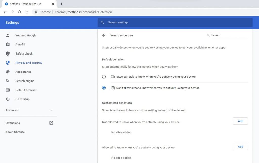Click the Appearance palette icon
This screenshot has height=163, width=259.
[8, 72]
